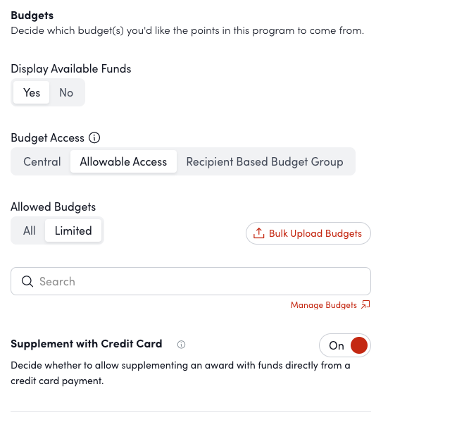This screenshot has height=432, width=476.
Task: Select Recipient Based Budget Group
Action: pyautogui.click(x=265, y=161)
